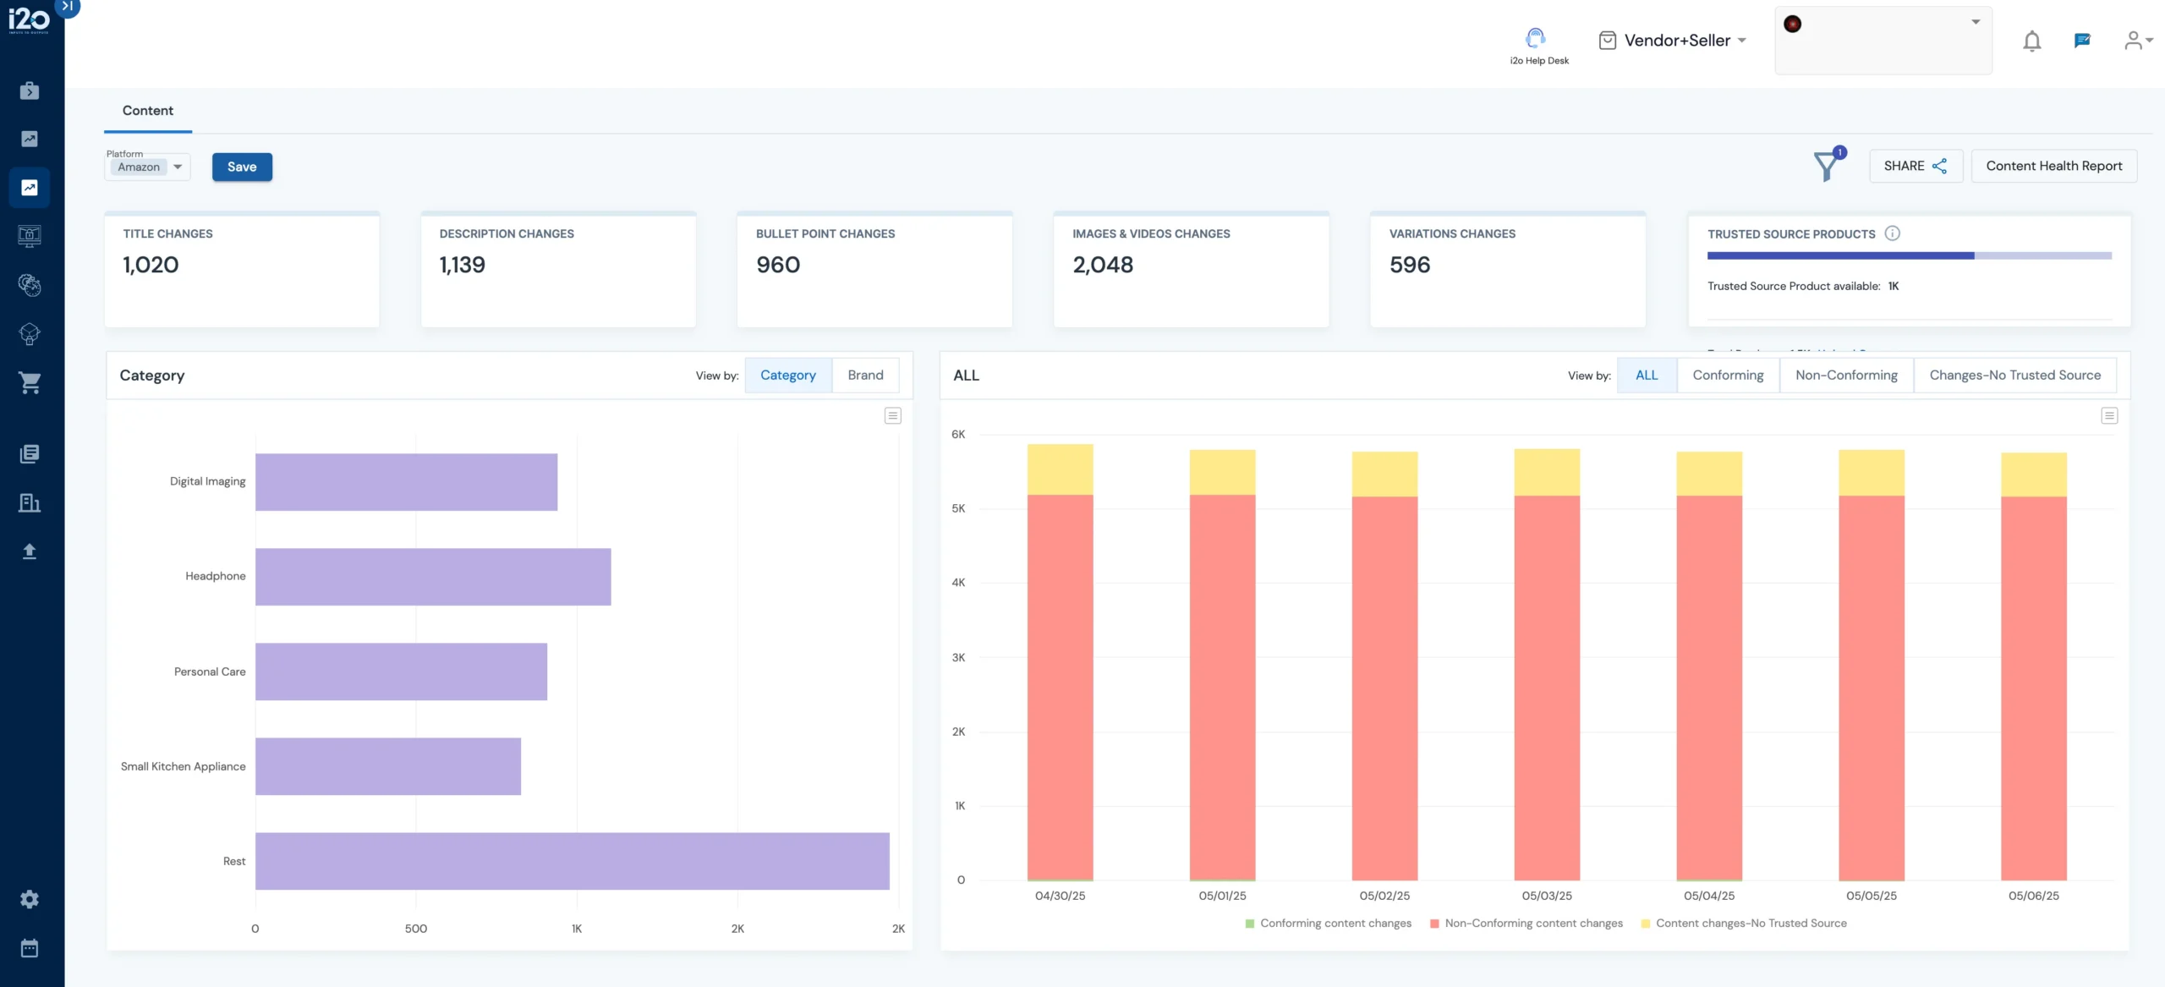Open the globe with clock sidebar icon

pos(30,285)
